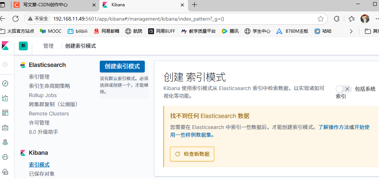Open 索引生命周期策略 menu item

tap(49, 86)
